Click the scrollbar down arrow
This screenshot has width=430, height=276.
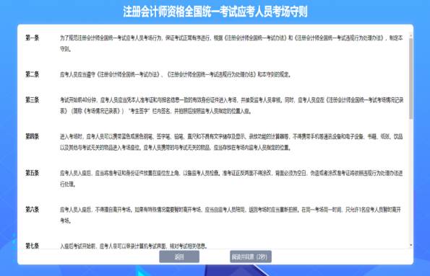[410, 245]
